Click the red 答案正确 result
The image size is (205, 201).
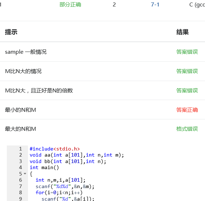[187, 110]
